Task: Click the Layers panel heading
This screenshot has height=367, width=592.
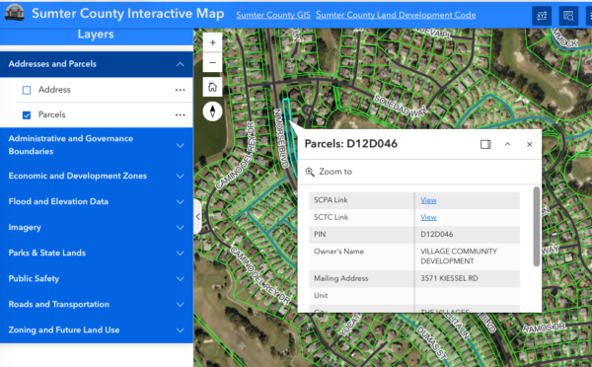Action: [x=96, y=35]
